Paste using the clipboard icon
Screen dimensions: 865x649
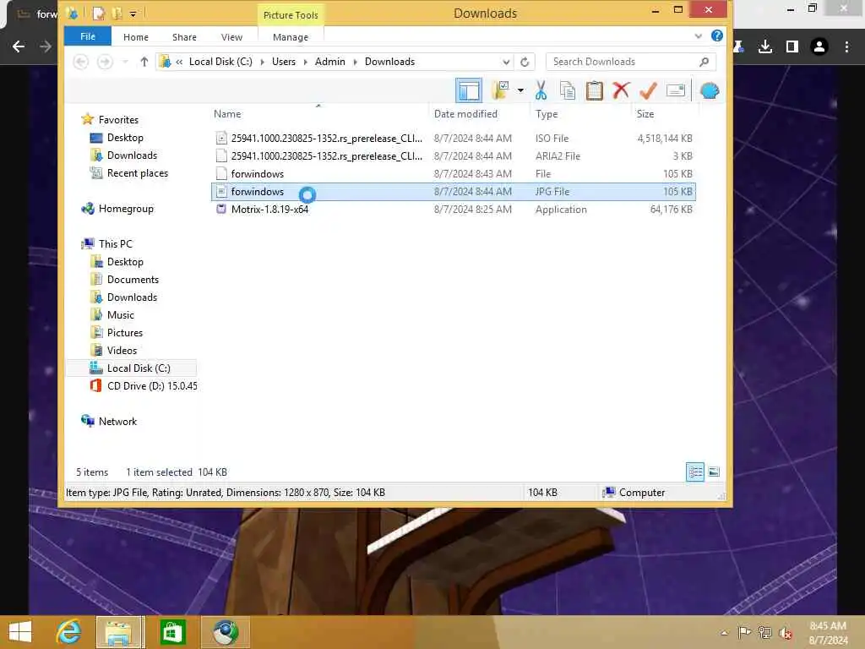[x=594, y=90]
